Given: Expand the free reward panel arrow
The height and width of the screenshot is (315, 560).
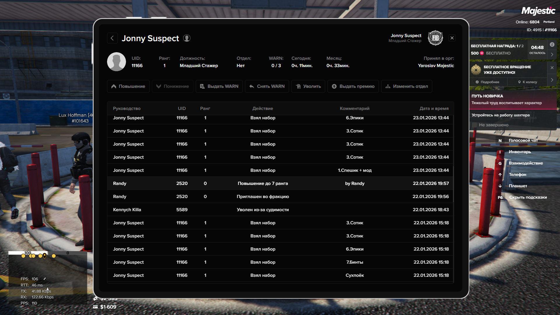Looking at the screenshot, I should [552, 55].
